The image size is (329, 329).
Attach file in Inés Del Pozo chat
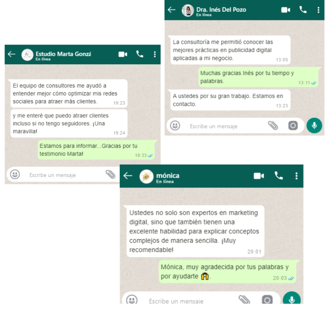pyautogui.click(x=273, y=126)
